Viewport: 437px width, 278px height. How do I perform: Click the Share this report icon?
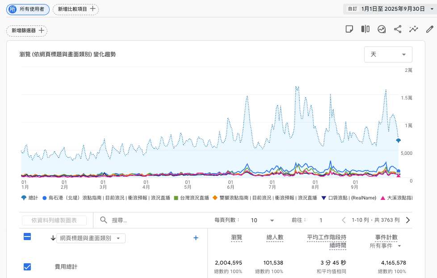pyautogui.click(x=398, y=29)
